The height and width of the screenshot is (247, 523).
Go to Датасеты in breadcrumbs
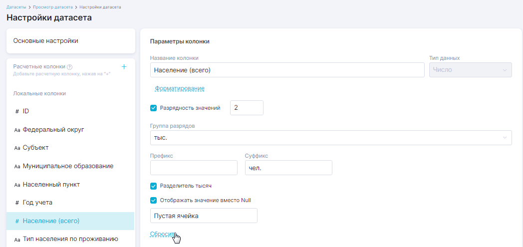click(x=16, y=7)
